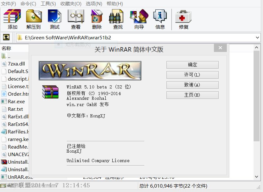The height and width of the screenshot is (192, 263).
Task: Click the RarFiles.lst file icon
Action: click(4, 132)
